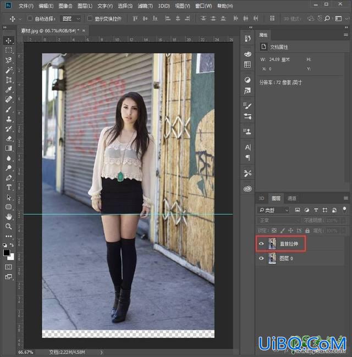
Task: Open the 不透明度 opacity dropdown
Action: [343, 220]
